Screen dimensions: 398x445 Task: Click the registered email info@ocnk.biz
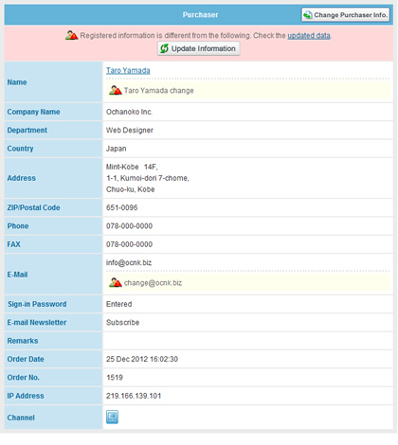click(129, 262)
